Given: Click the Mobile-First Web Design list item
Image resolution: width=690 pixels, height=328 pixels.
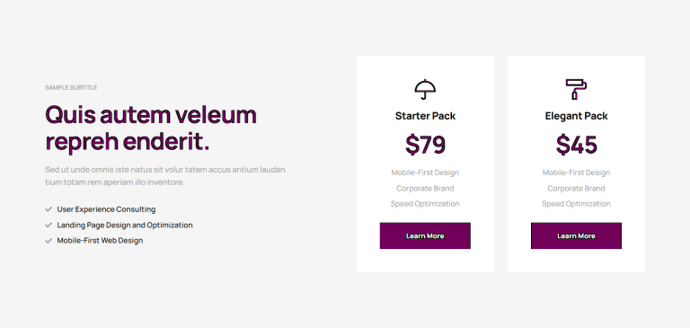Looking at the screenshot, I should click(100, 241).
